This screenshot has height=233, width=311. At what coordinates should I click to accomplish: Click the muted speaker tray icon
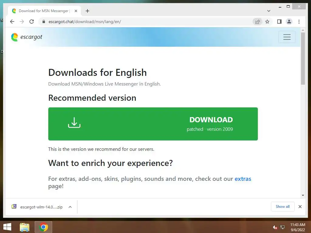point(275,227)
